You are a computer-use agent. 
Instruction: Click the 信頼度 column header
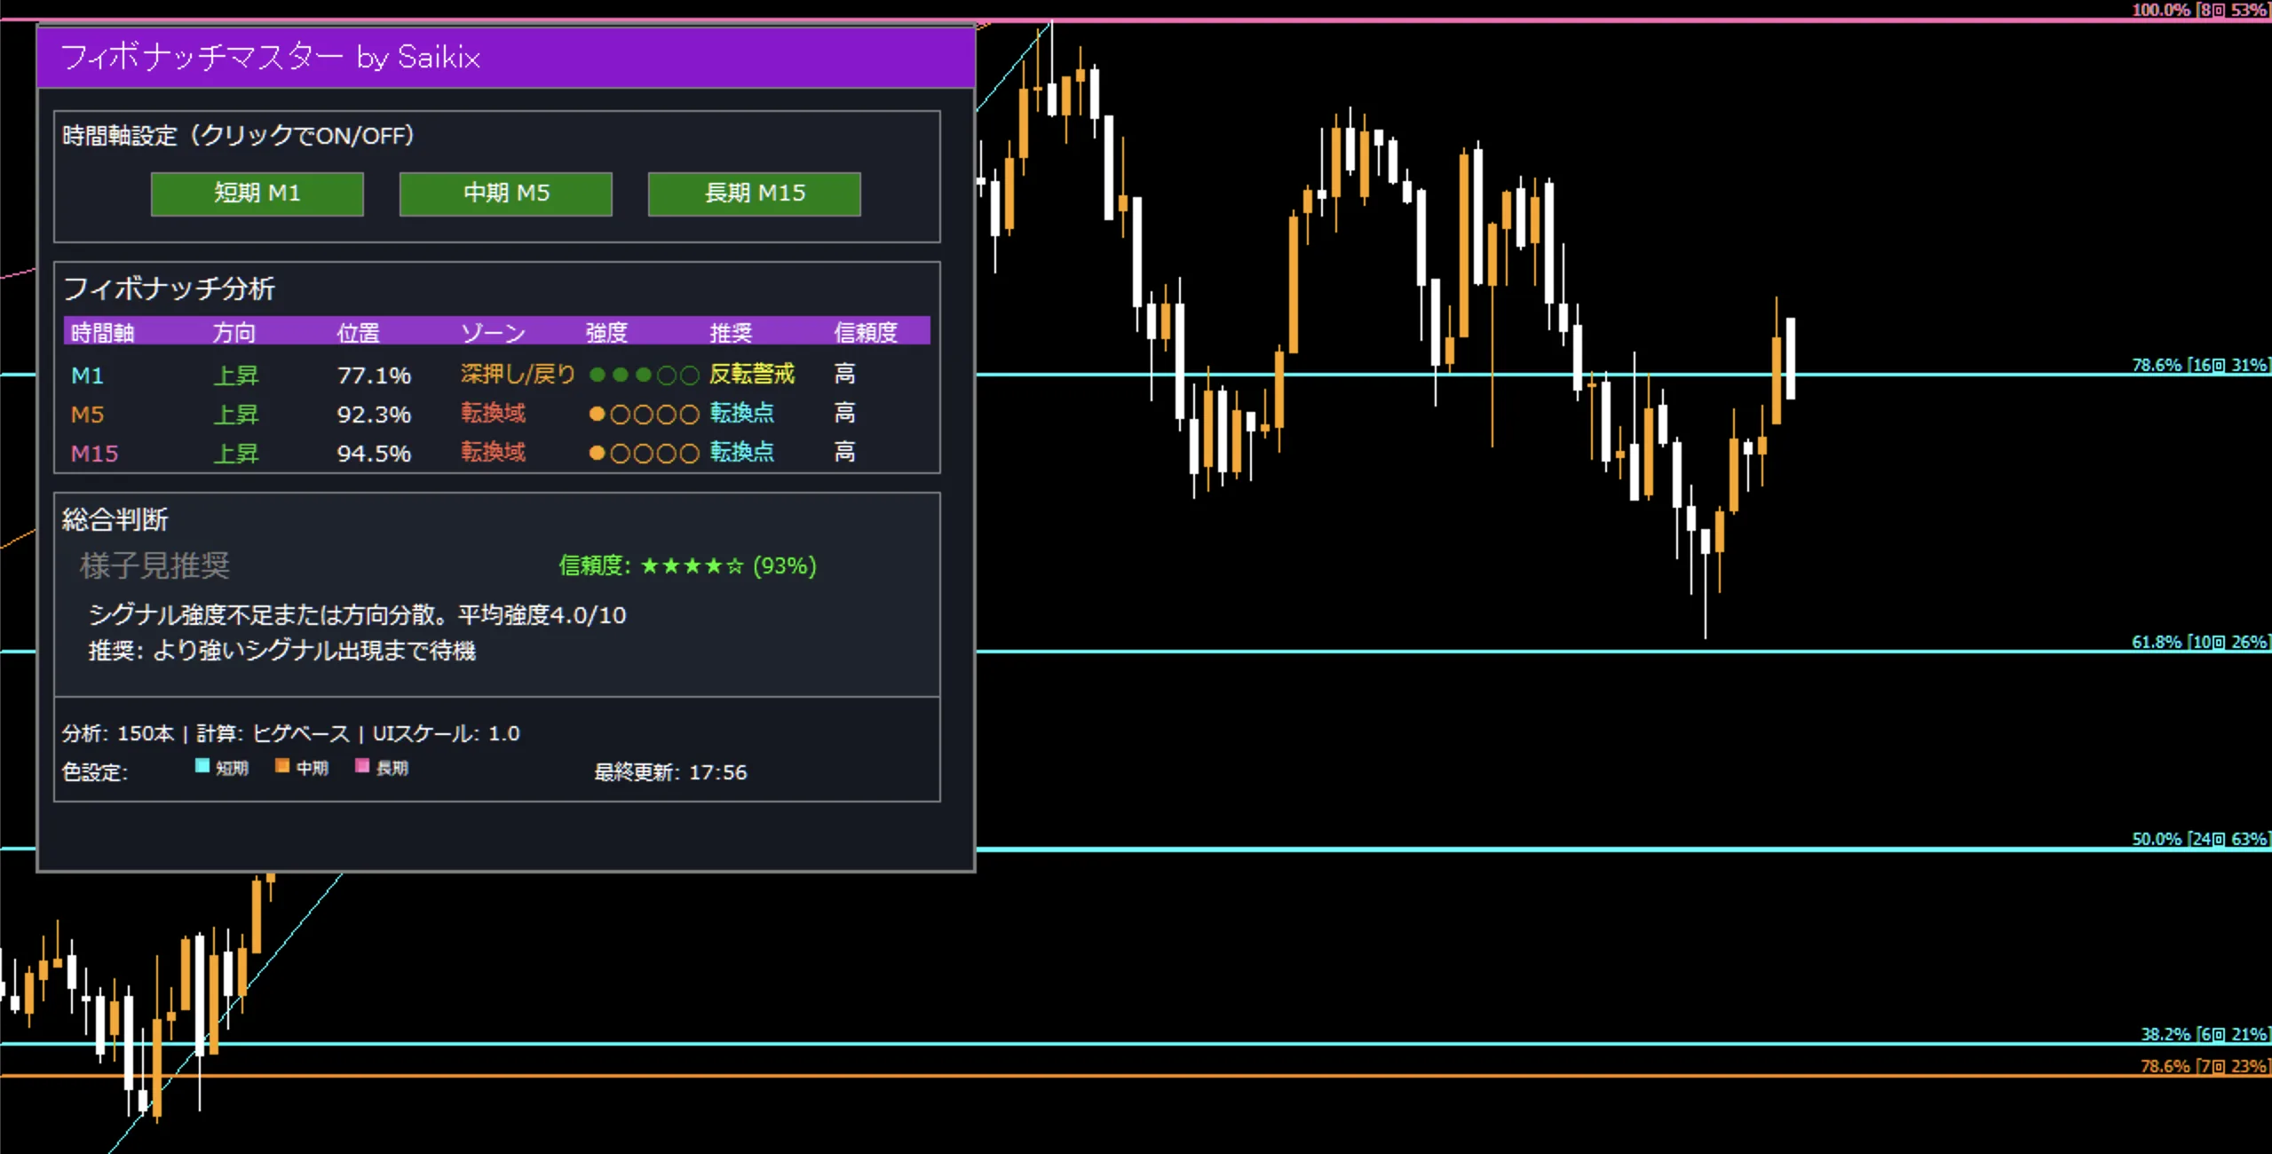tap(866, 333)
